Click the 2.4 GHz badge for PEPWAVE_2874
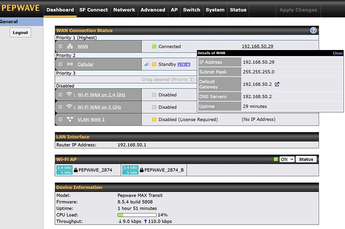This screenshot has height=229, width=345. [x=64, y=167]
